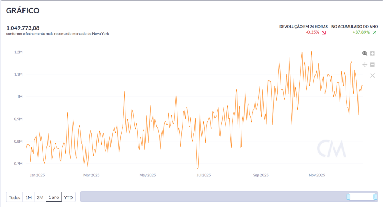The width and height of the screenshot is (383, 207).
Task: Click the 1.049.773,08 price value
Action: 23,28
